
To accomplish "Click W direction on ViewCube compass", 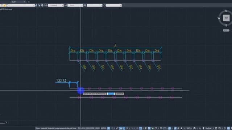I will tap(219, 18).
